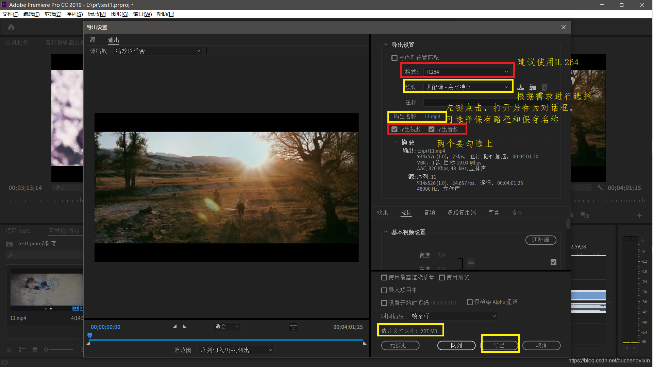Open the preview zoom Fit dropdown
The width and height of the screenshot is (653, 367).
click(227, 327)
